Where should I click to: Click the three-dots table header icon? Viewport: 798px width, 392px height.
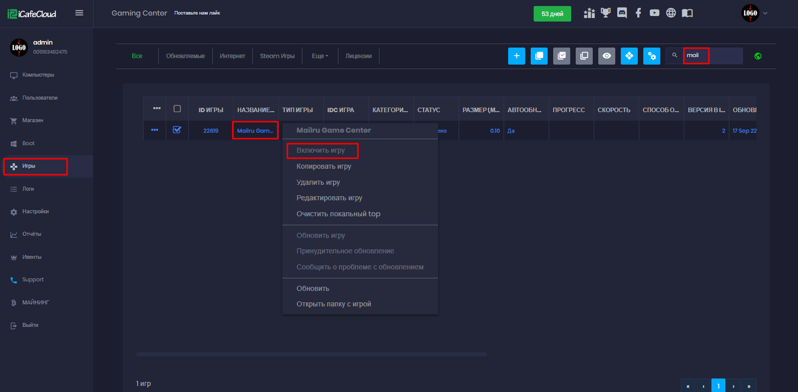coord(157,108)
